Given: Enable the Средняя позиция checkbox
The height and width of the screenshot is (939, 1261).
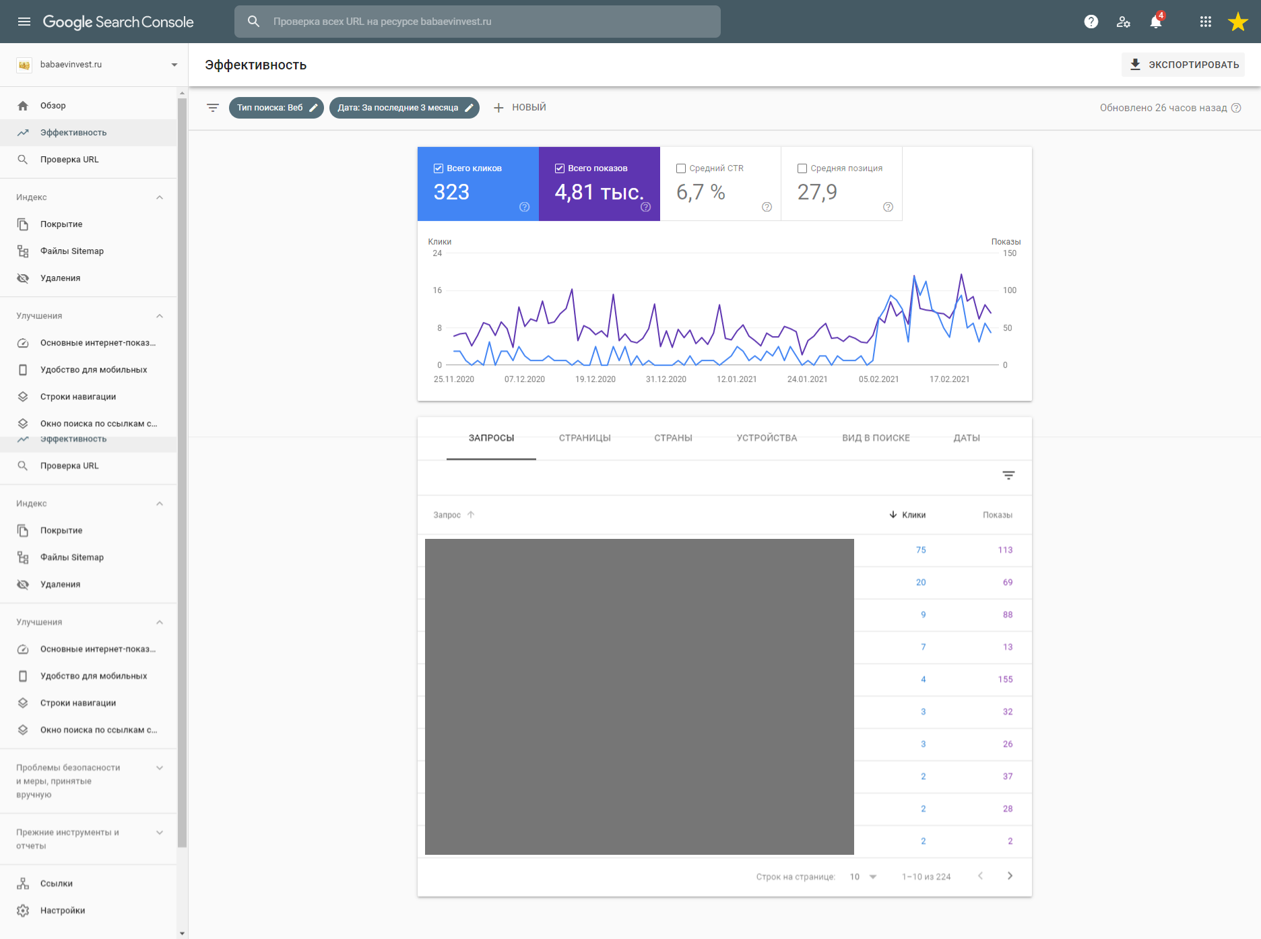Looking at the screenshot, I should pyautogui.click(x=802, y=168).
